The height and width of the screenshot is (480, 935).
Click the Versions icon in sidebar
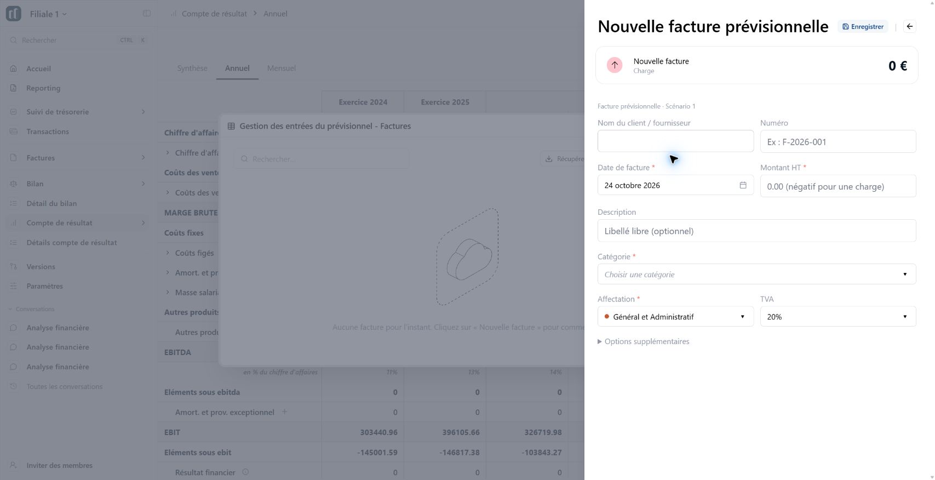click(x=14, y=267)
